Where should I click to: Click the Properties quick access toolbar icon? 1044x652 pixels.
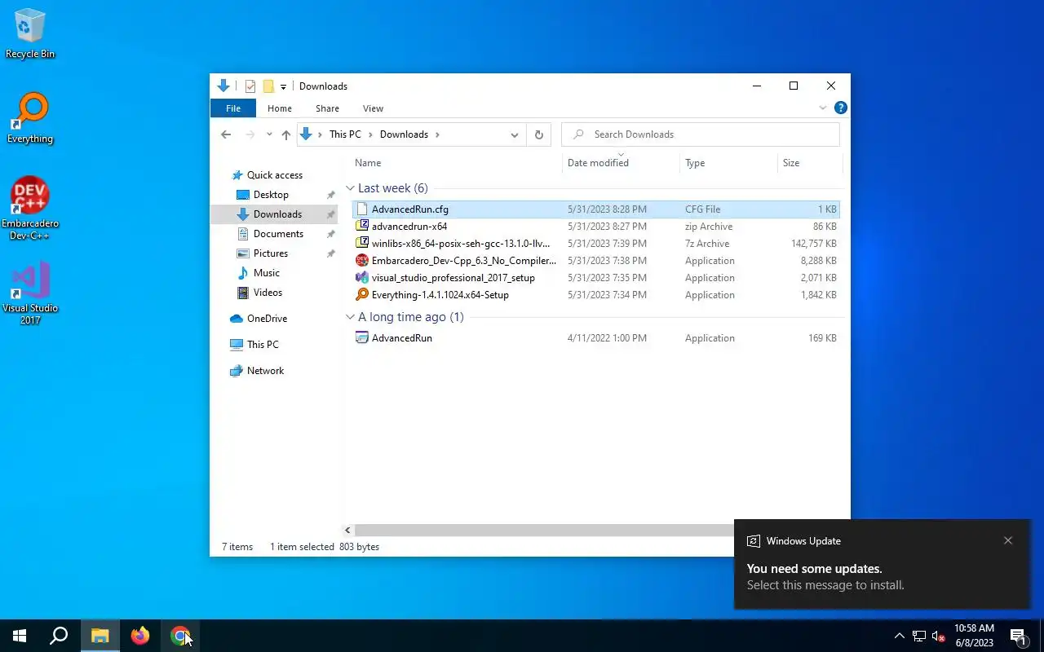point(250,86)
